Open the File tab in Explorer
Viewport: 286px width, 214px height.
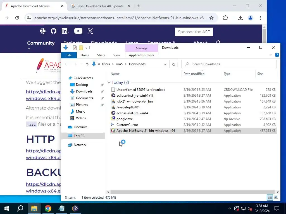coord(69,55)
